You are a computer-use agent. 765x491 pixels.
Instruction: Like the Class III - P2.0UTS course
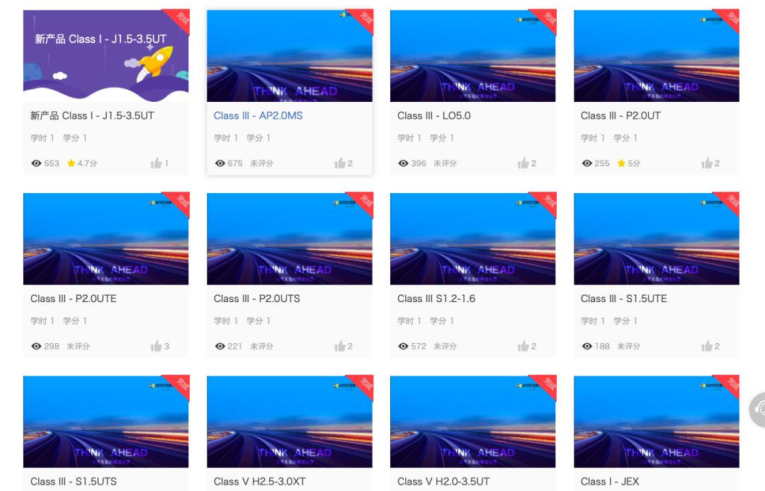[x=340, y=346]
